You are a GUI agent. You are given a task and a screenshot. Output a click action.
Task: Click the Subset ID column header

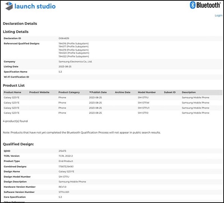(x=169, y=92)
